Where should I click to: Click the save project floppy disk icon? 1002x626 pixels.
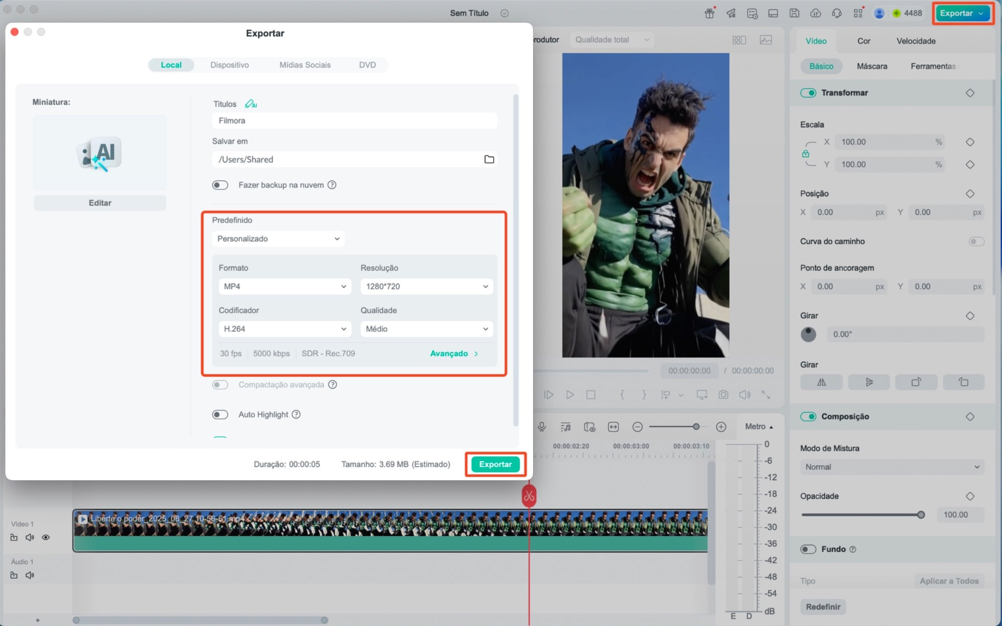point(794,13)
